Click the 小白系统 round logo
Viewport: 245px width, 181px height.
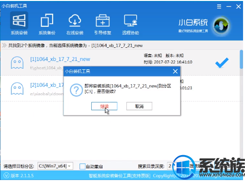coord(221,25)
